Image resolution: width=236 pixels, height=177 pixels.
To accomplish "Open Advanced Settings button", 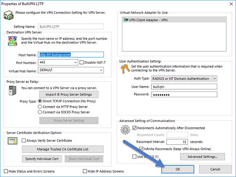I will (203, 157).
